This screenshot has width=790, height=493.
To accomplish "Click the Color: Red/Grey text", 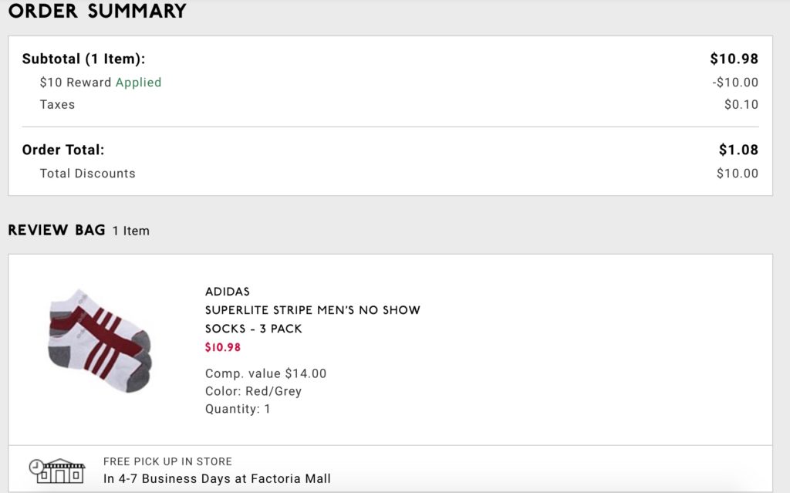I will tap(253, 391).
